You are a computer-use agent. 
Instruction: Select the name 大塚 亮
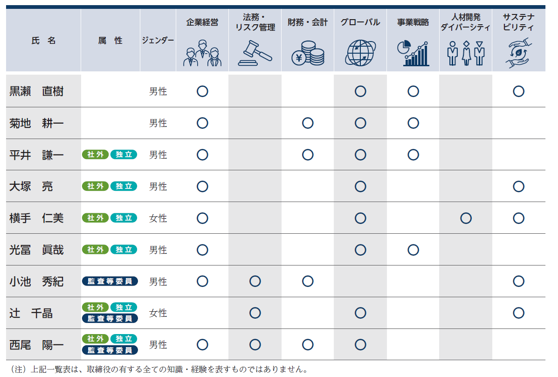[x=31, y=186]
